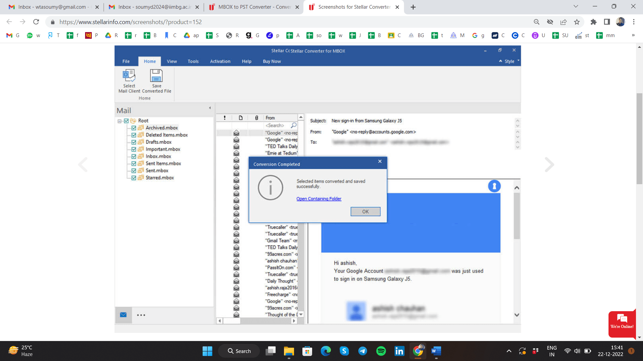
Task: Click the share page icon
Action: (x=563, y=22)
